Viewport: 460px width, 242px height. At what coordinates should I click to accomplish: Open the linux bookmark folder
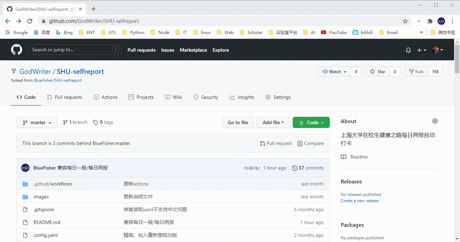click(202, 32)
